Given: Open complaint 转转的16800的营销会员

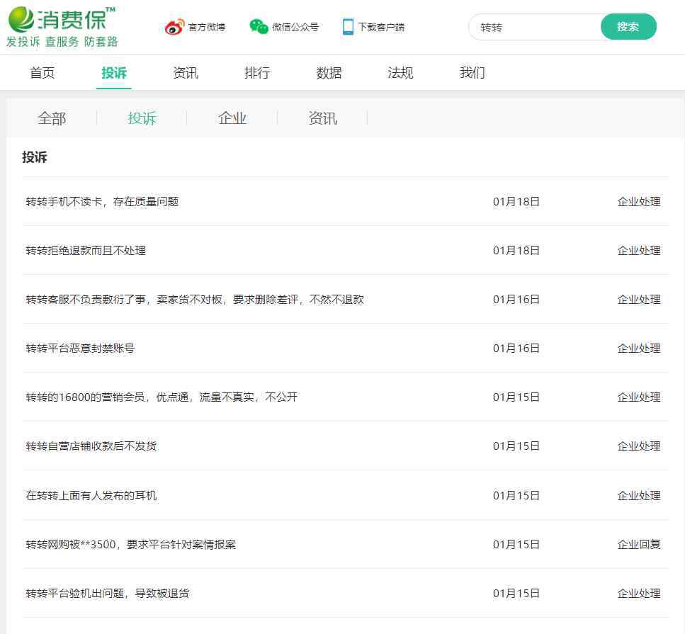Looking at the screenshot, I should (162, 397).
